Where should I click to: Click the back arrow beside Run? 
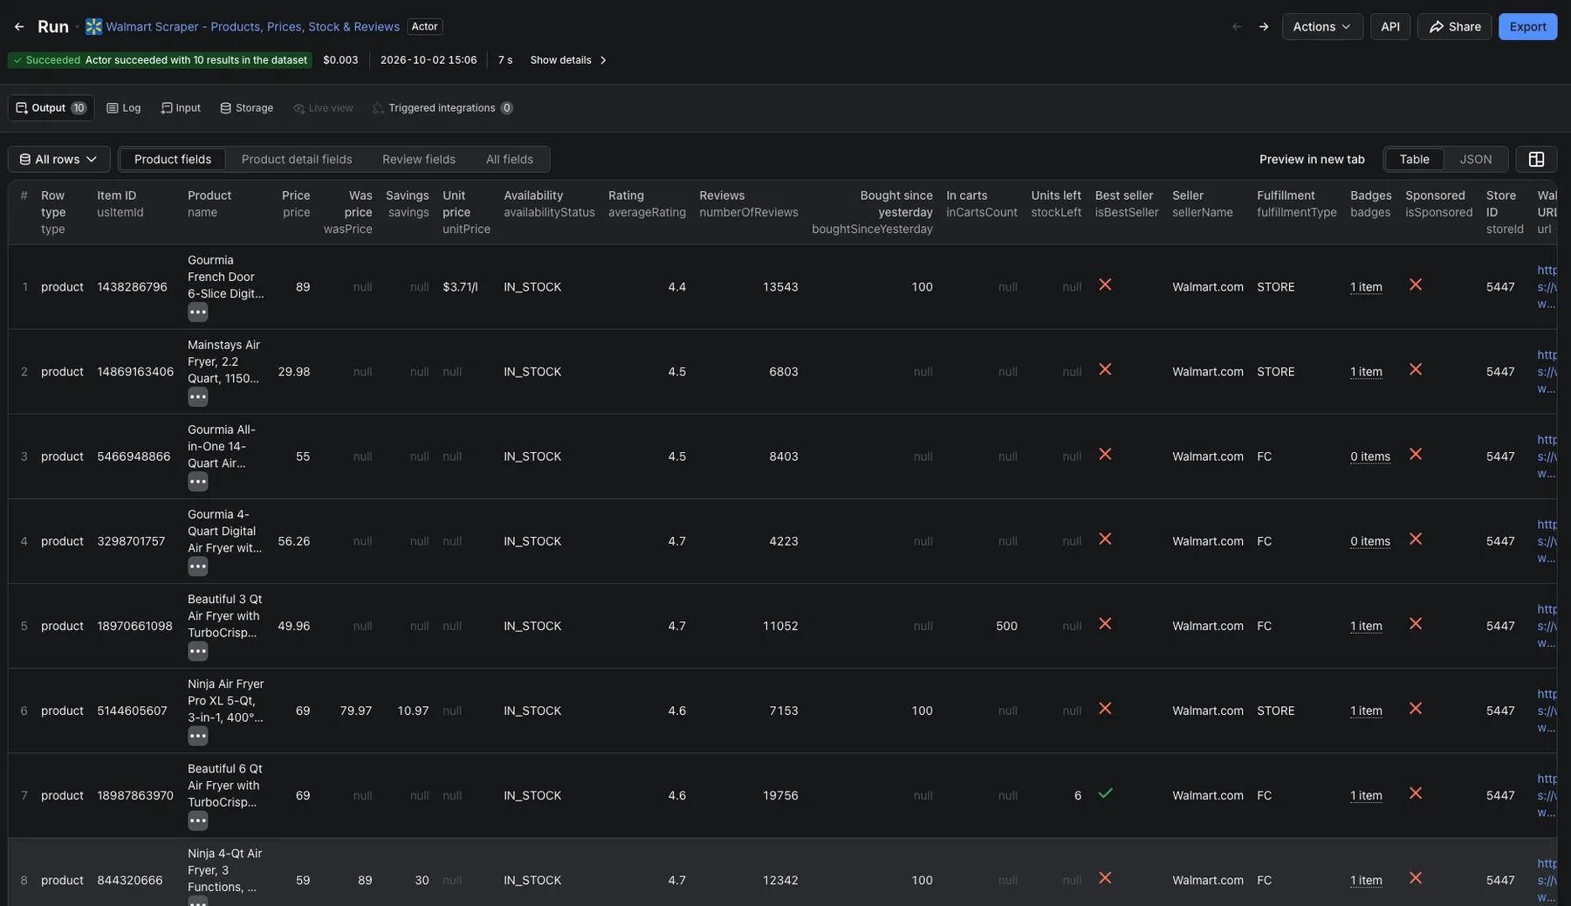coord(19,27)
